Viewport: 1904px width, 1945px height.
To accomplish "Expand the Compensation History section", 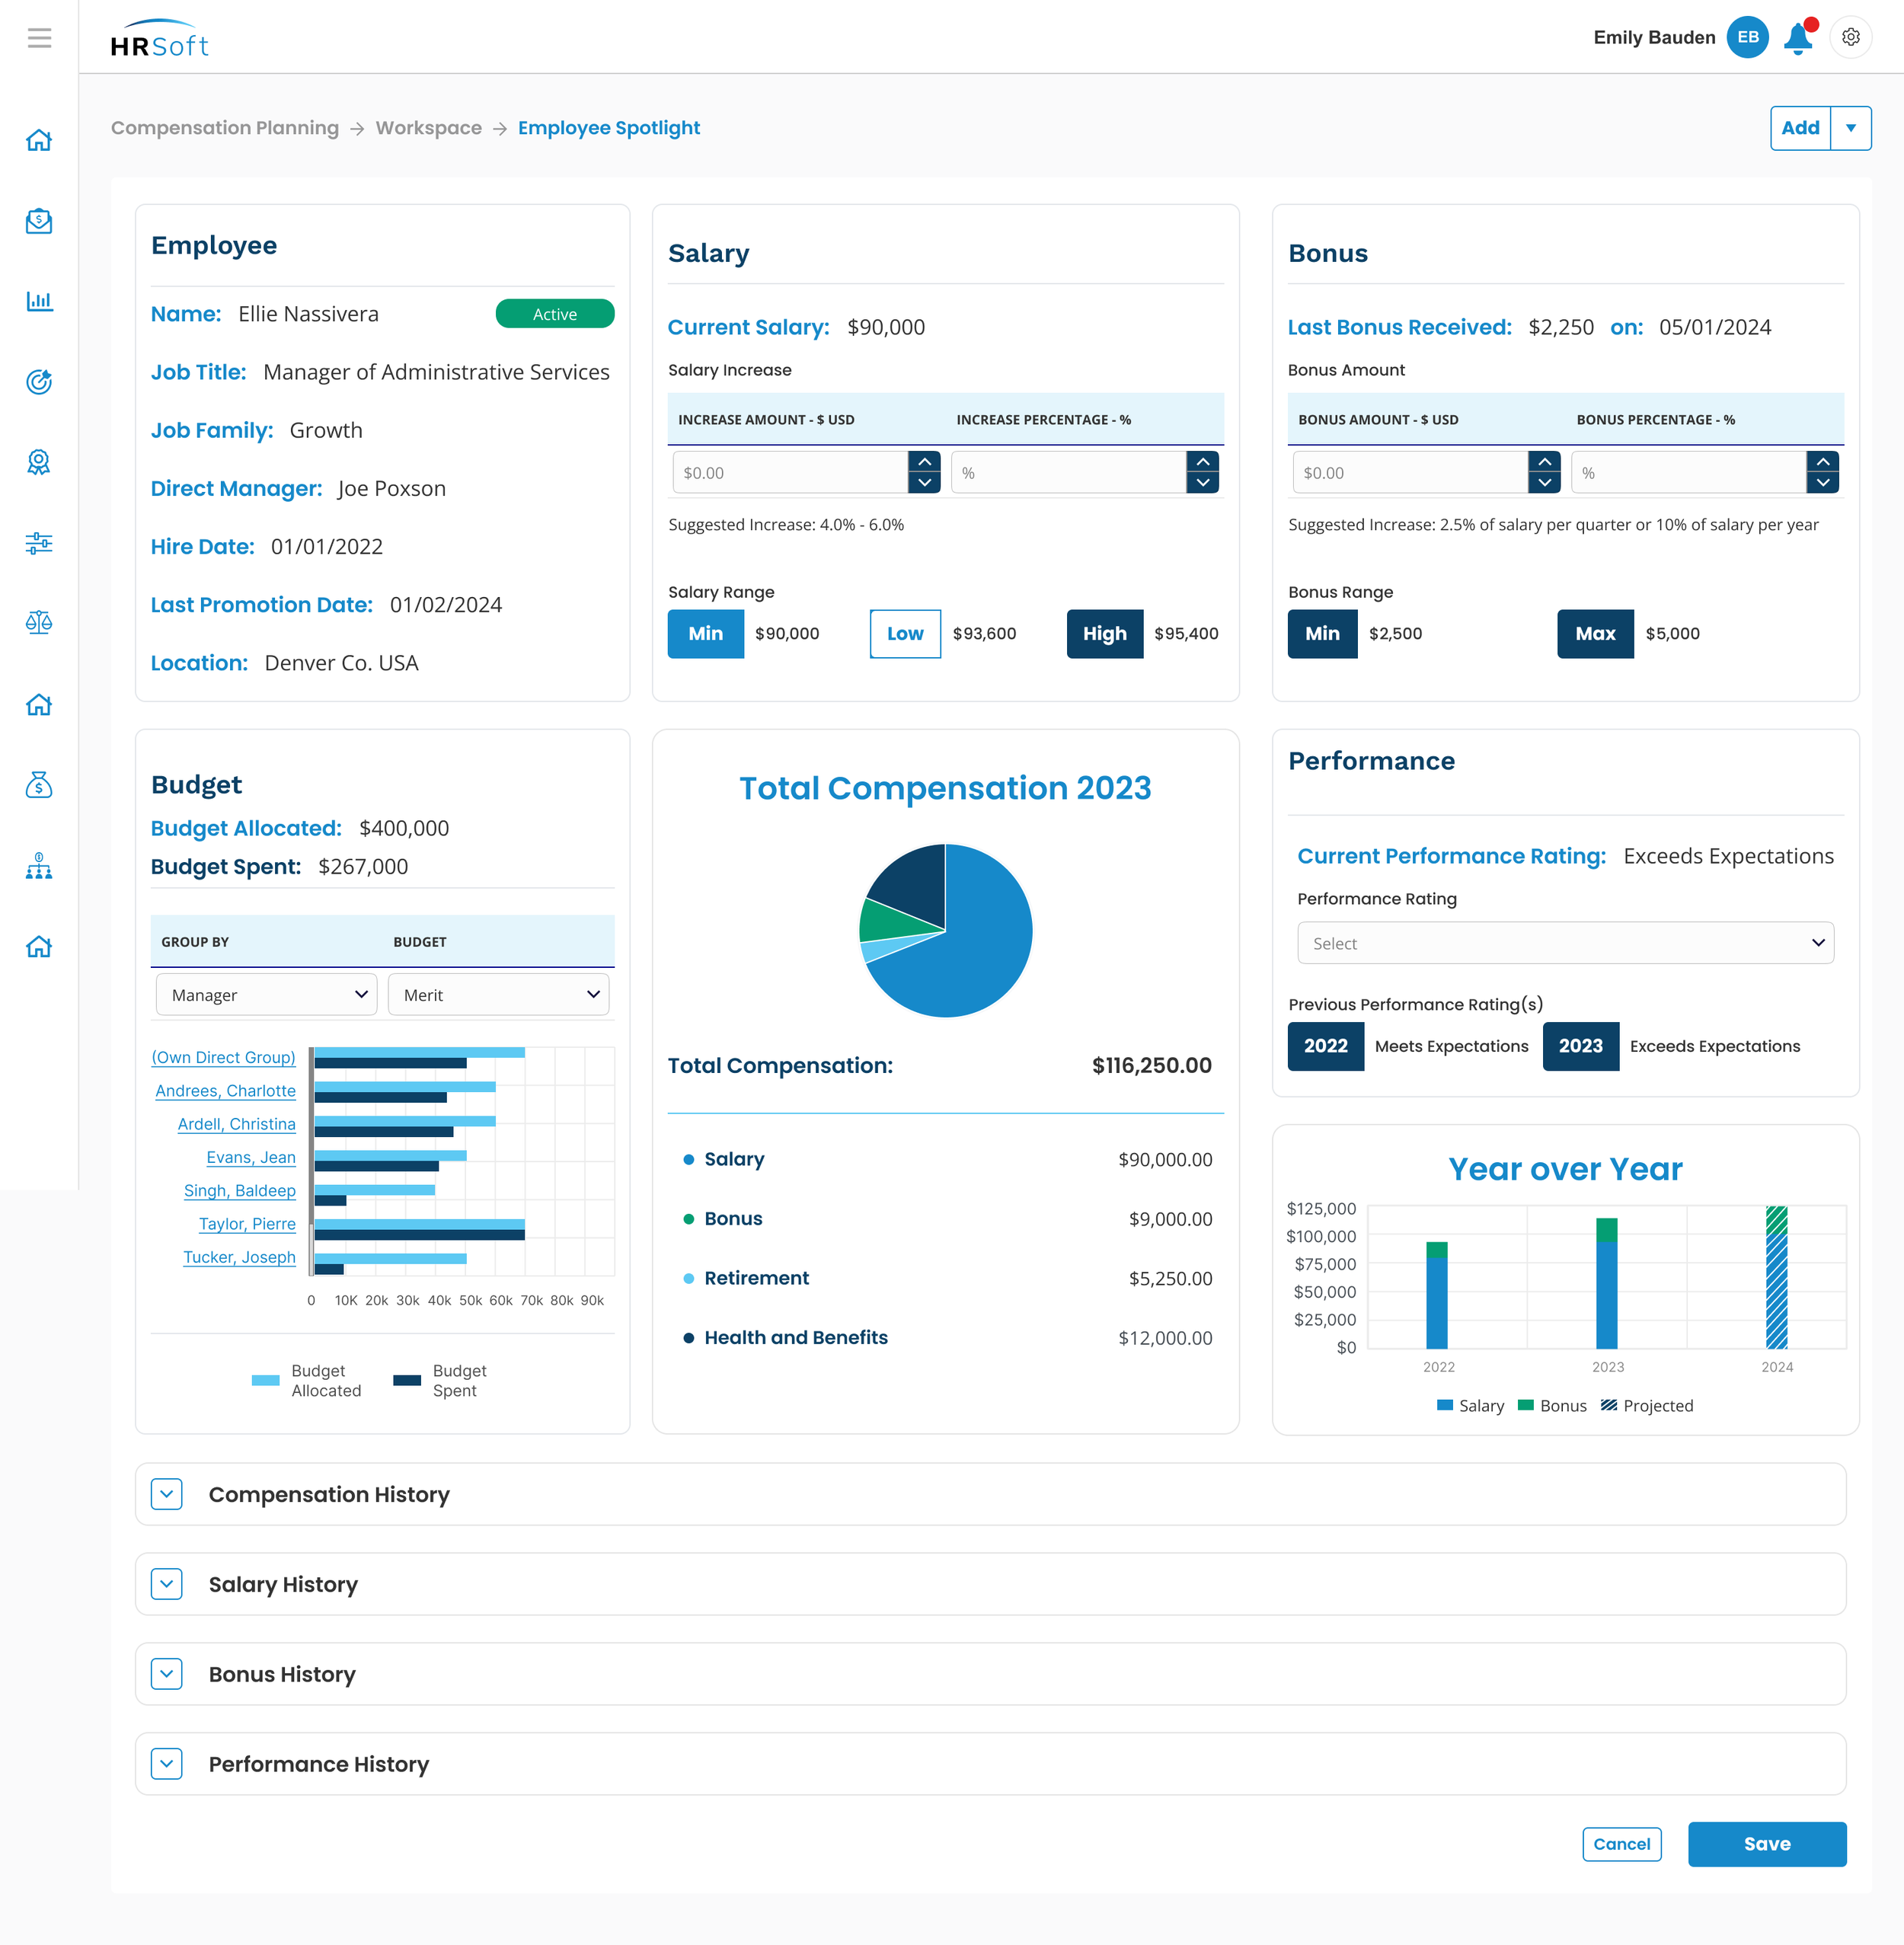I will (167, 1494).
